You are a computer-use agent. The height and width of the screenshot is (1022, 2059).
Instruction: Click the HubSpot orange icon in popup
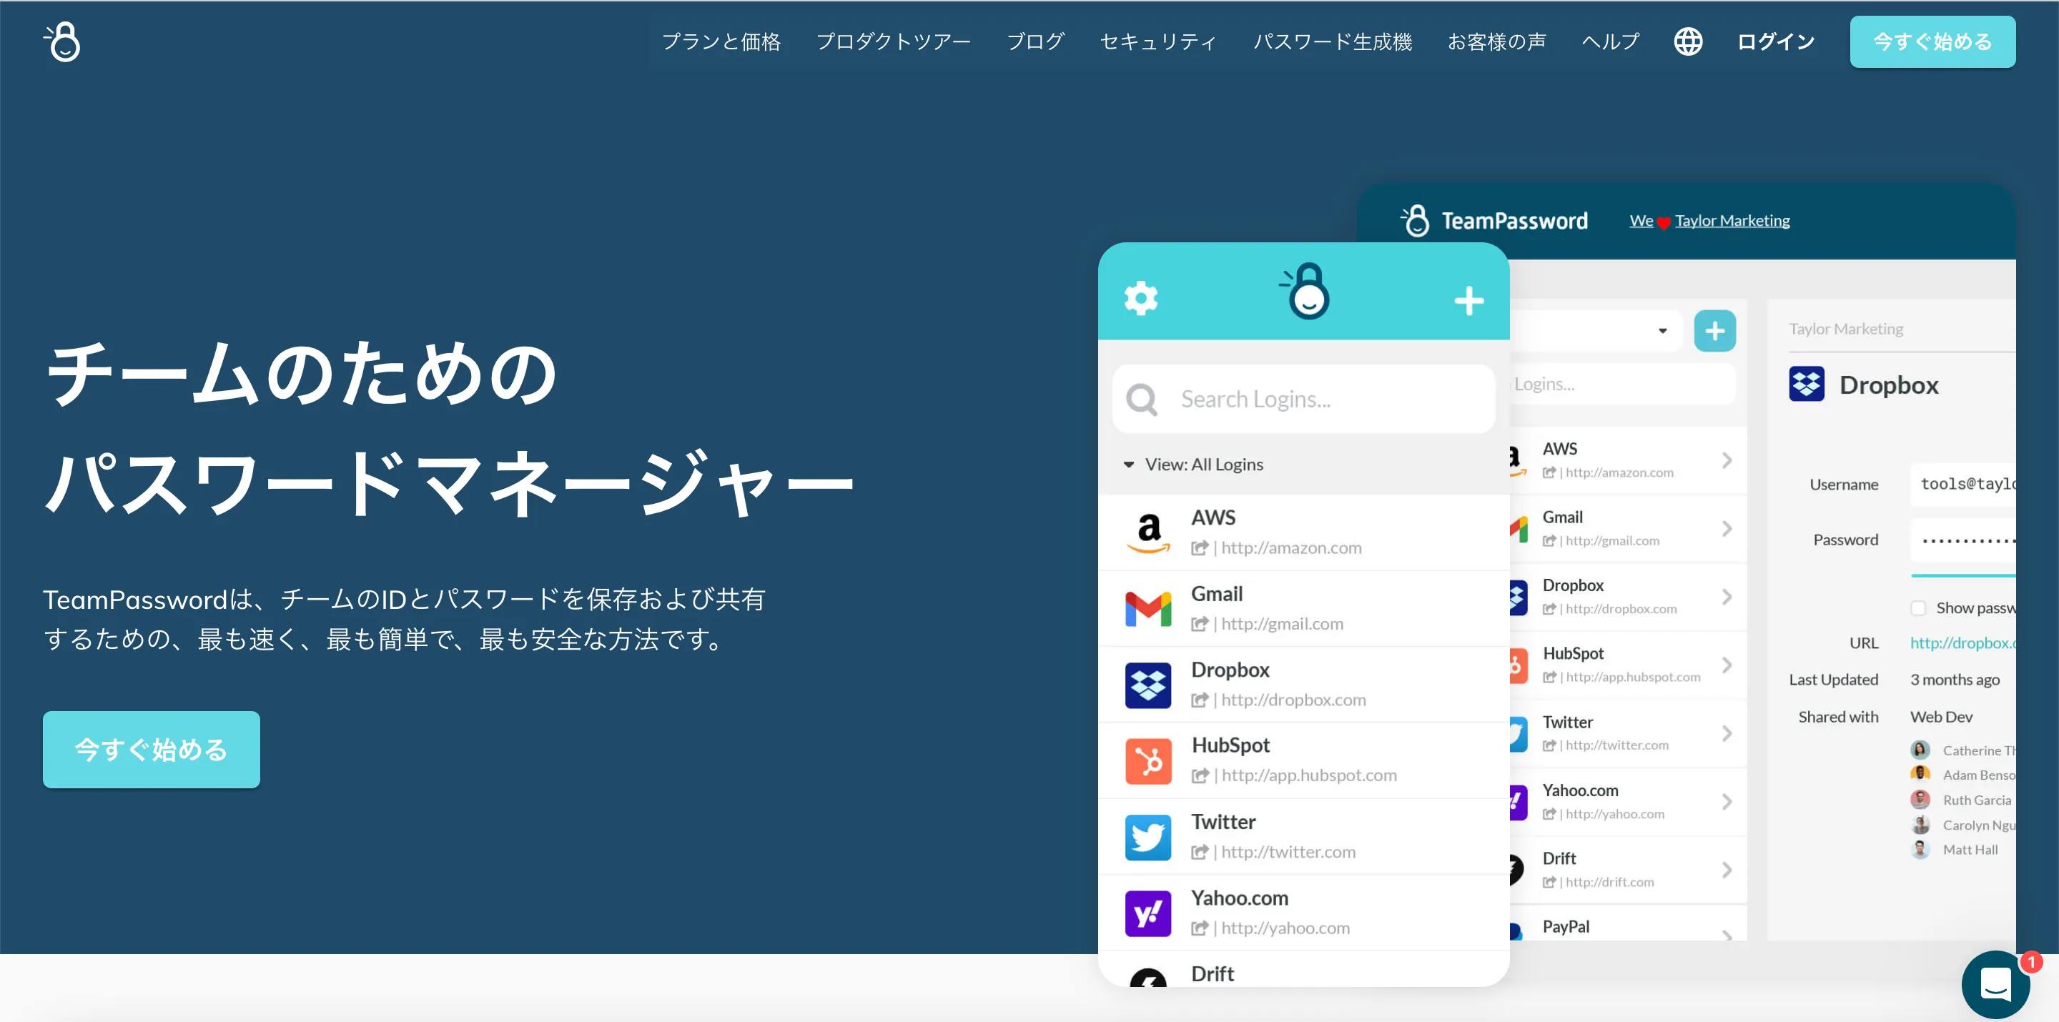click(x=1147, y=760)
